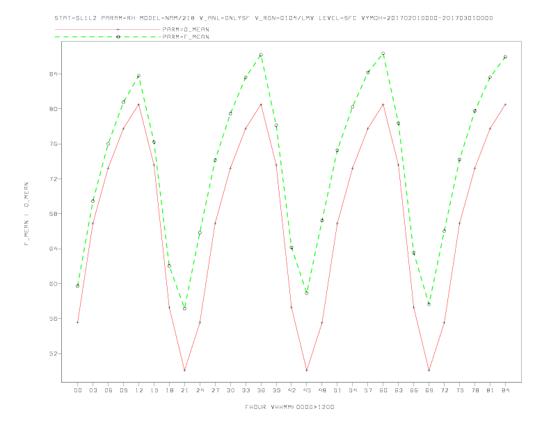This screenshot has height=425, width=551.
Task: Click the y-axis tick label 64
Action: point(53,249)
